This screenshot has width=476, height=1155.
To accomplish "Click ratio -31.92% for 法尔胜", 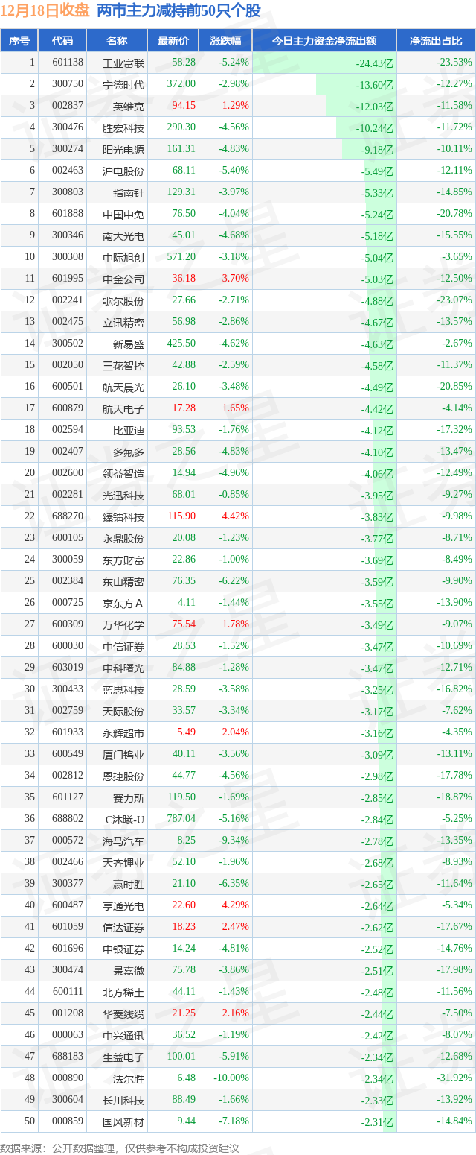I will click(x=454, y=1078).
